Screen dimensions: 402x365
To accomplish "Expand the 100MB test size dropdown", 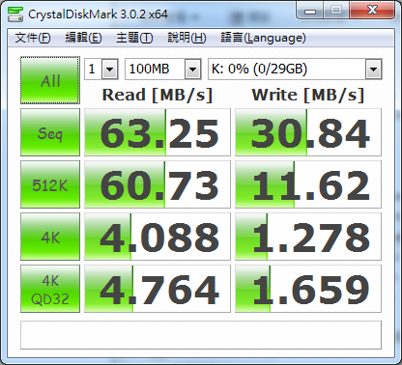I will [193, 69].
